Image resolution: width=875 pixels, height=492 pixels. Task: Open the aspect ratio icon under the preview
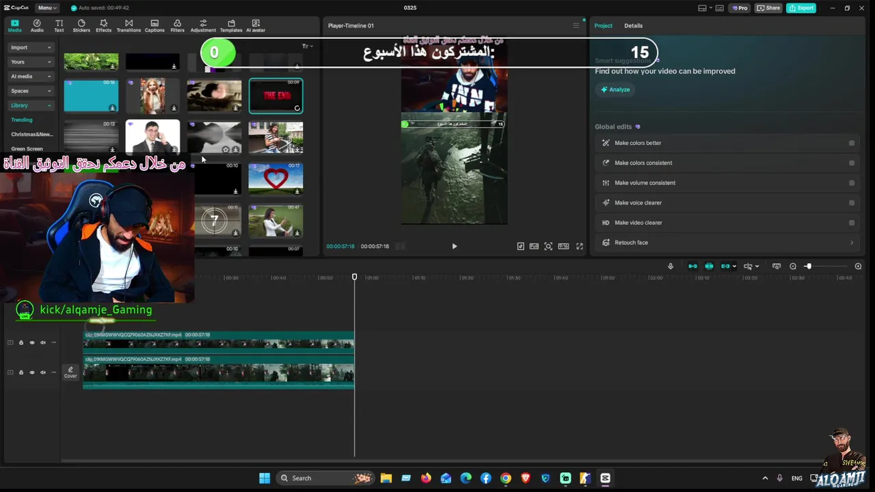[x=563, y=246]
